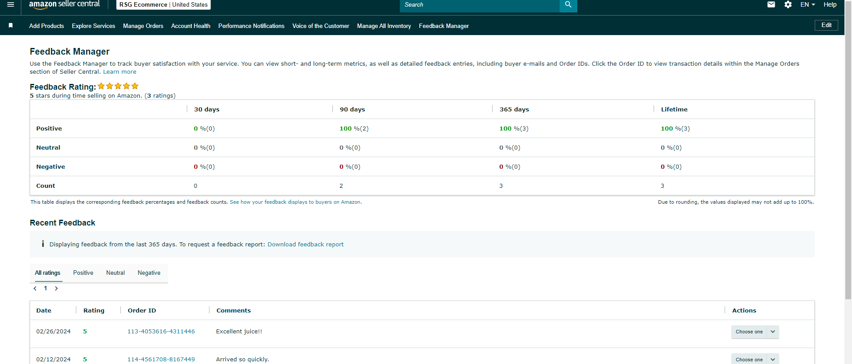Click page number 1
852x364 pixels.
(x=45, y=289)
